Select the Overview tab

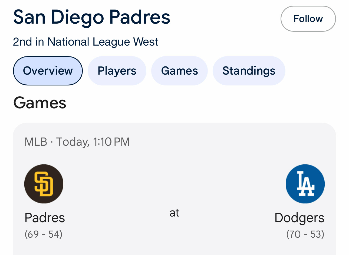48,71
